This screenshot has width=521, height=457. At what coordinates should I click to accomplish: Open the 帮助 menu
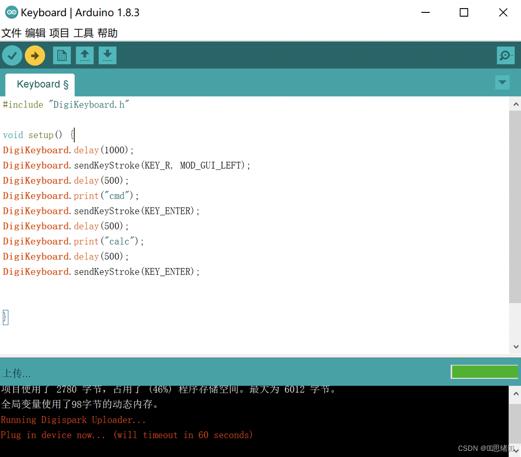coord(107,33)
